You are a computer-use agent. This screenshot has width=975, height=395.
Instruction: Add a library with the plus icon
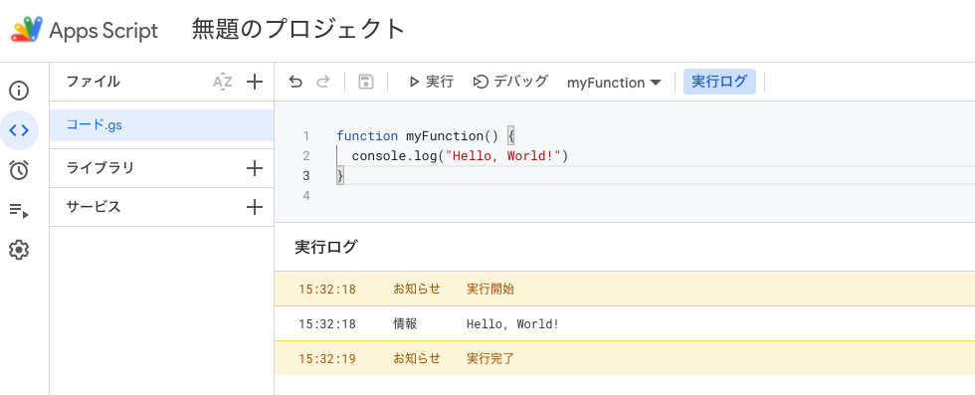pyautogui.click(x=255, y=168)
